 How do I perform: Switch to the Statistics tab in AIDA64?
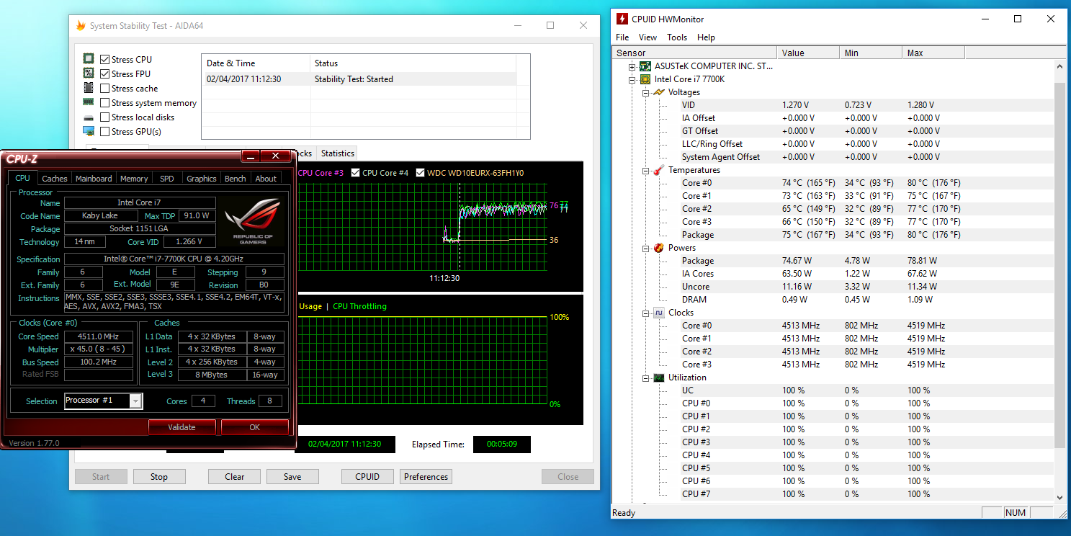[337, 153]
